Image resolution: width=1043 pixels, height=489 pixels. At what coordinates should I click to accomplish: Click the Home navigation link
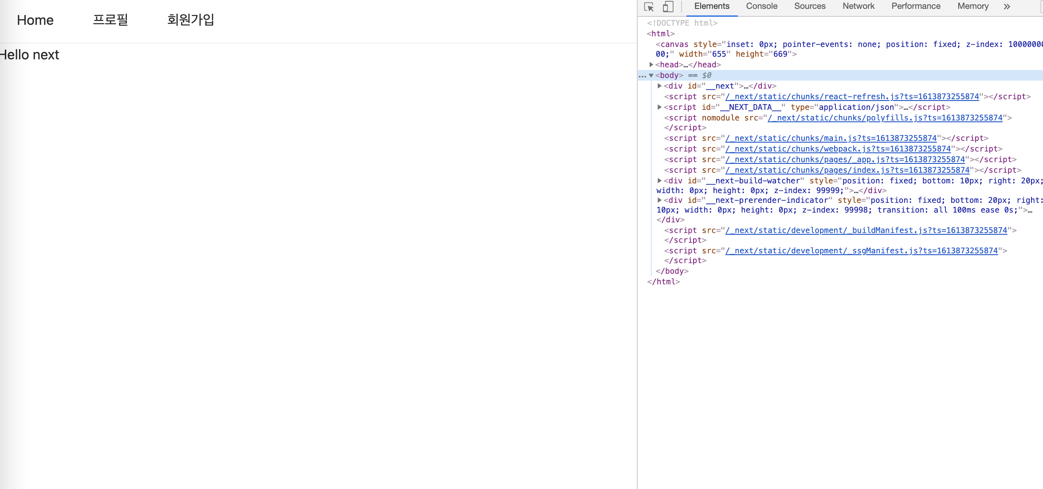(35, 20)
